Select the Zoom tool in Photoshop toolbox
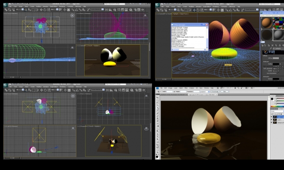284x170 pixels. coord(158,153)
